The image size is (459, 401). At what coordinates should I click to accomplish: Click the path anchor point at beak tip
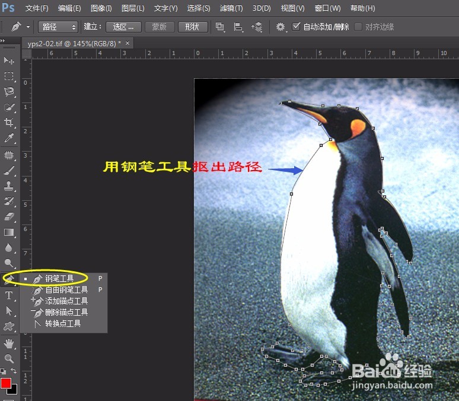click(x=280, y=103)
